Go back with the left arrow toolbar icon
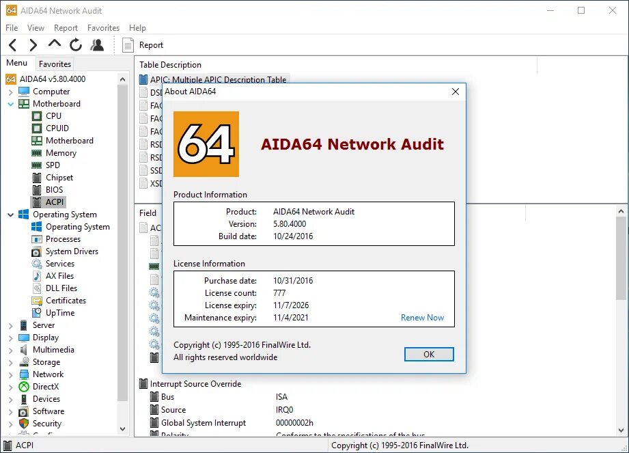 tap(13, 45)
